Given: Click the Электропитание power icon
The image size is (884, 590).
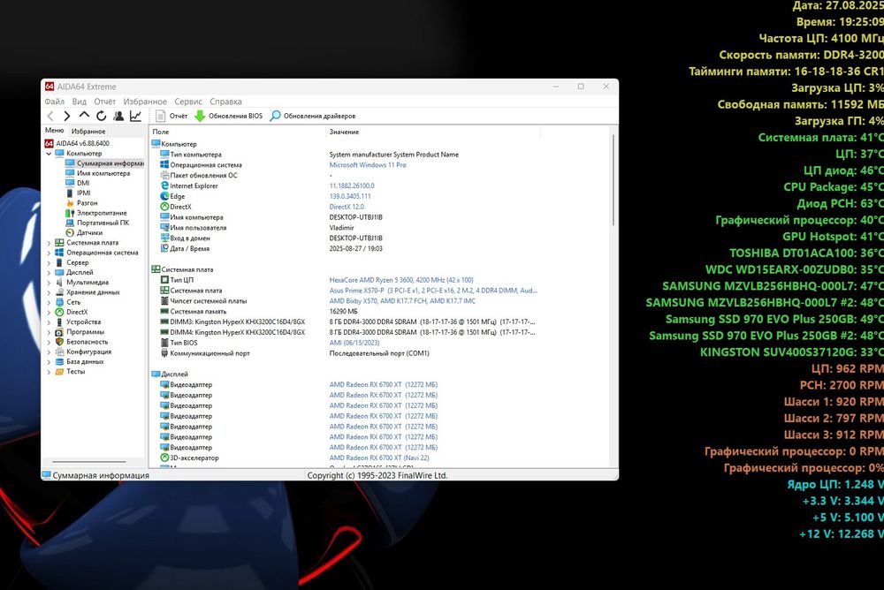Looking at the screenshot, I should click(70, 213).
